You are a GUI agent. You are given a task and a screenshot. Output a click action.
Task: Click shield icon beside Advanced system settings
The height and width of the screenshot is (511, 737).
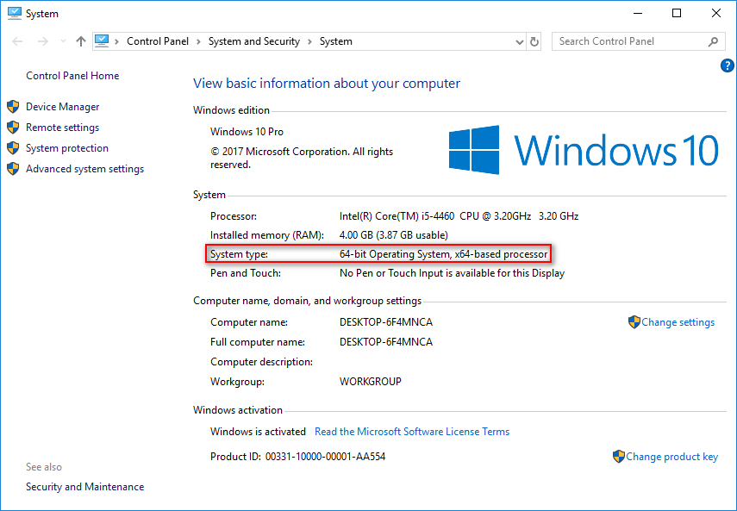pyautogui.click(x=13, y=169)
